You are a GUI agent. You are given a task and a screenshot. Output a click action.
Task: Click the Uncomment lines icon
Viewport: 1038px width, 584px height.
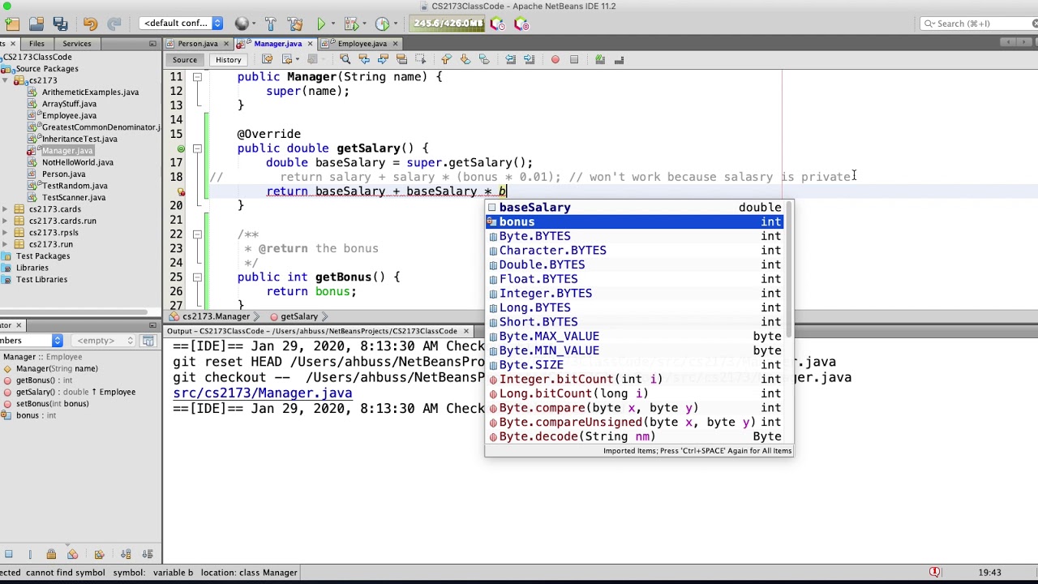tap(619, 59)
